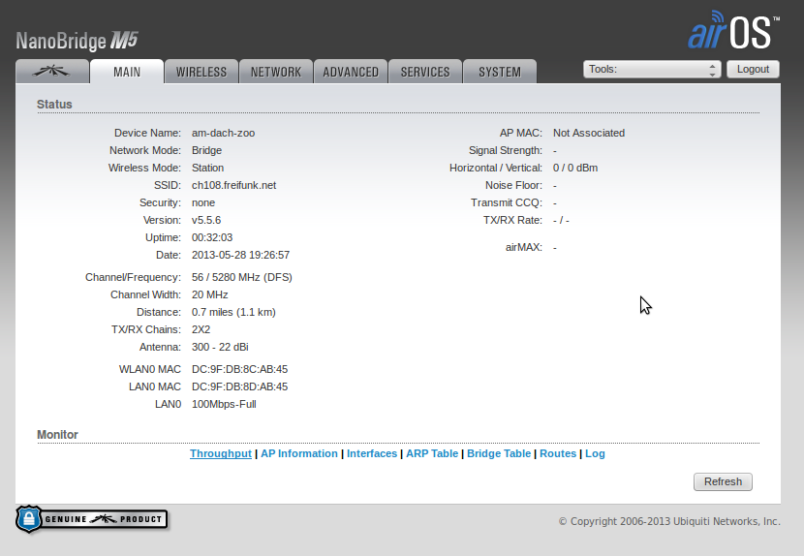View the ARP Table
The width and height of the screenshot is (804, 556).
click(432, 453)
